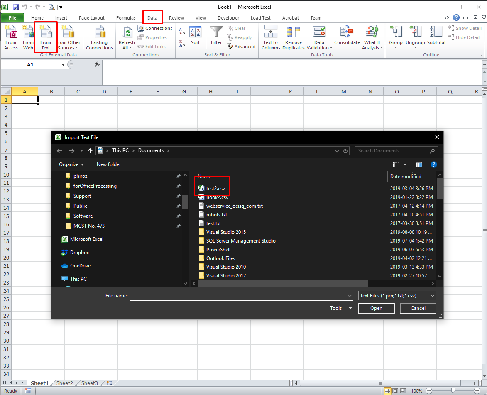Click the File name input field

[241, 296]
